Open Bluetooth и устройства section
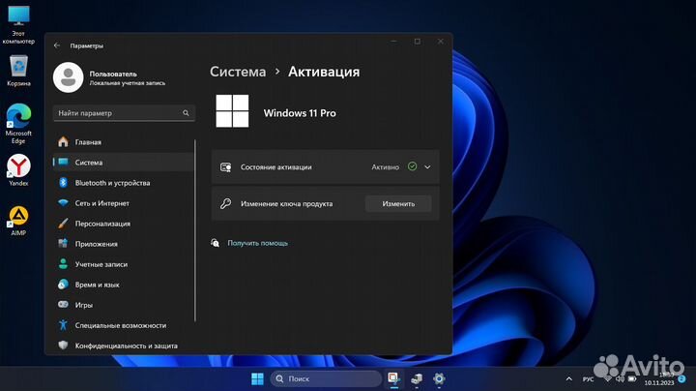This screenshot has height=391, width=696. pos(124,183)
